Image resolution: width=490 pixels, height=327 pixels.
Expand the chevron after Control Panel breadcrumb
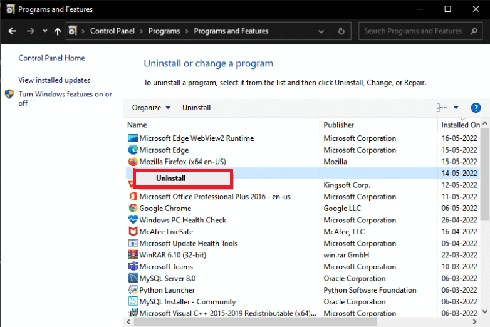[142, 31]
